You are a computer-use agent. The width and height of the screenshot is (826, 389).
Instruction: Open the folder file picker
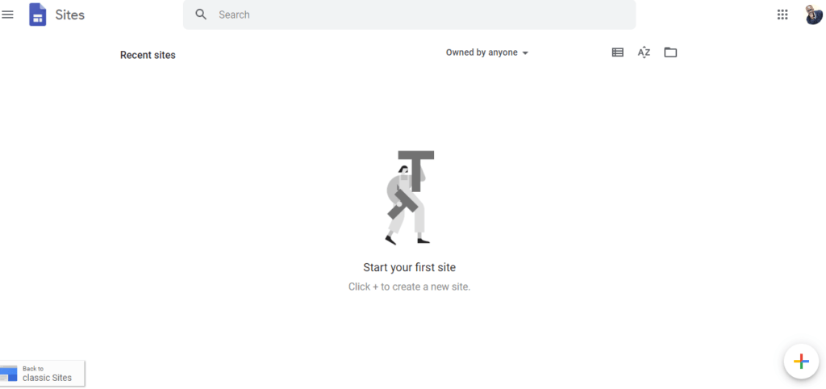[670, 52]
